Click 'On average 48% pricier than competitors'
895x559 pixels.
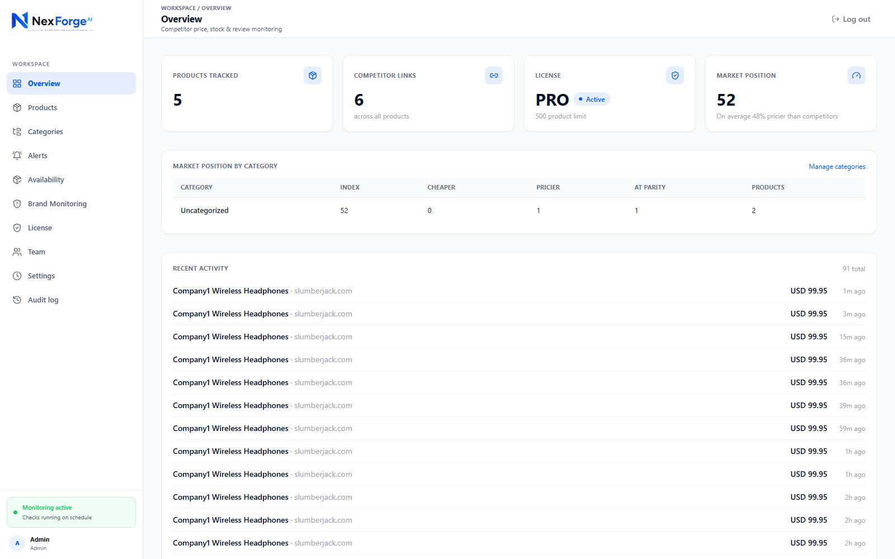coord(777,116)
